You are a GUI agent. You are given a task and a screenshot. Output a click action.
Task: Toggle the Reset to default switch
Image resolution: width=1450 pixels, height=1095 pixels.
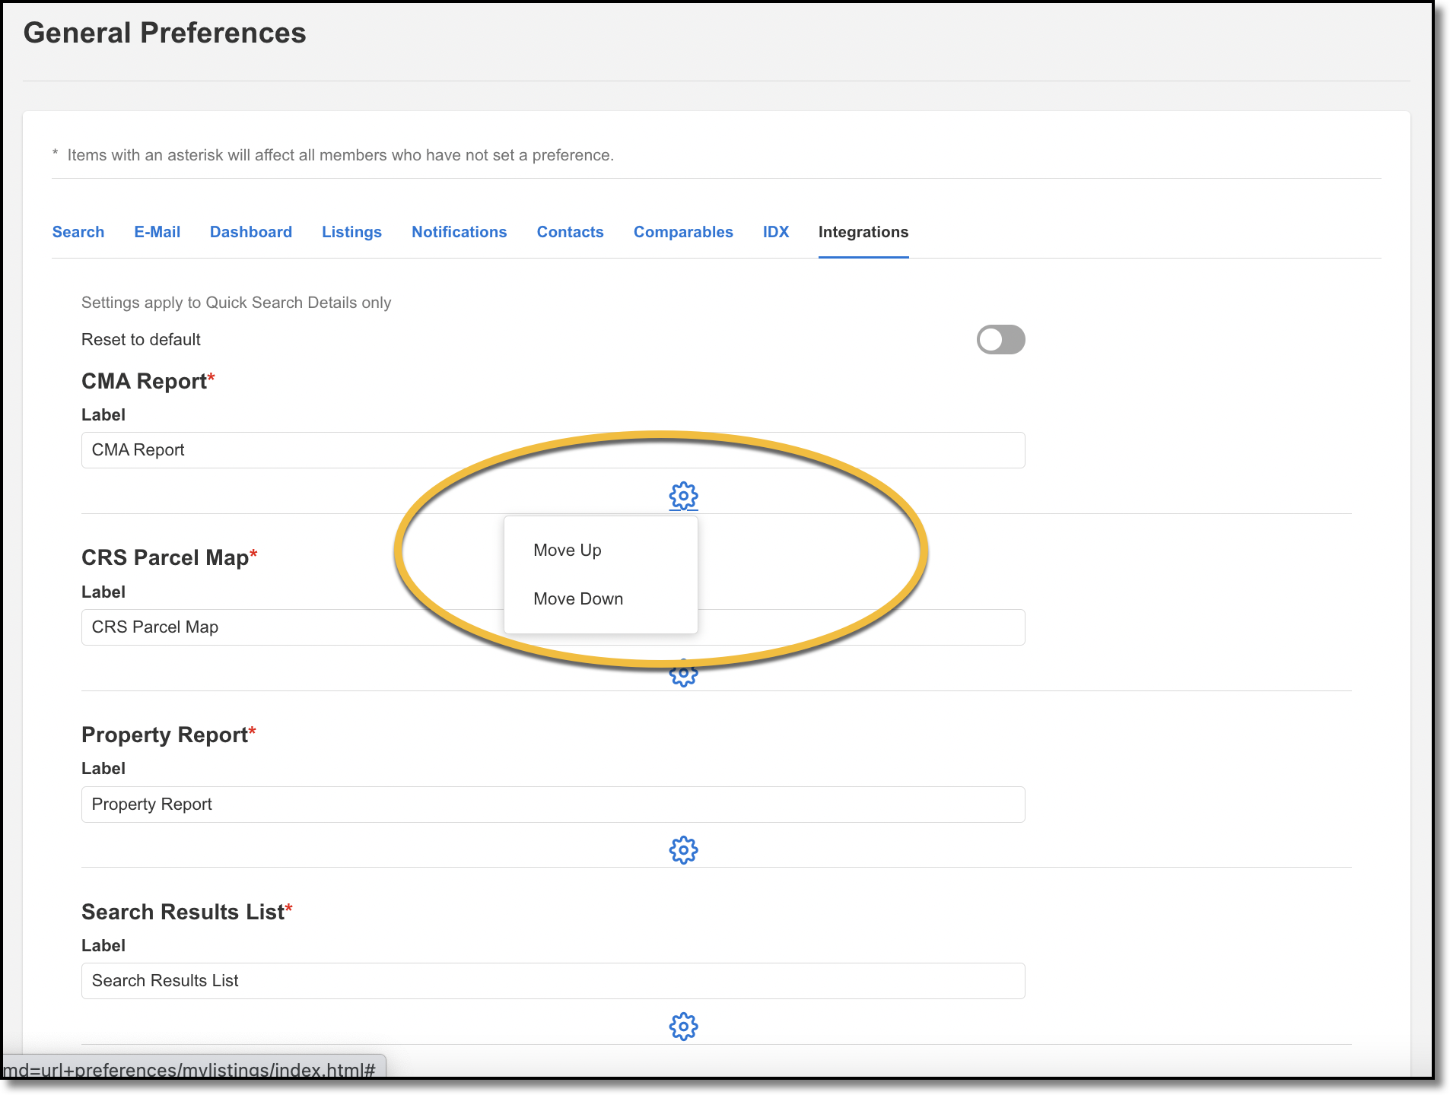(1000, 340)
